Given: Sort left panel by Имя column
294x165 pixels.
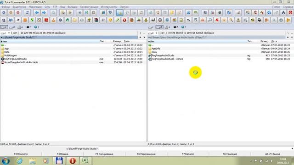Looking at the screenshot, I should pyautogui.click(x=50, y=41).
